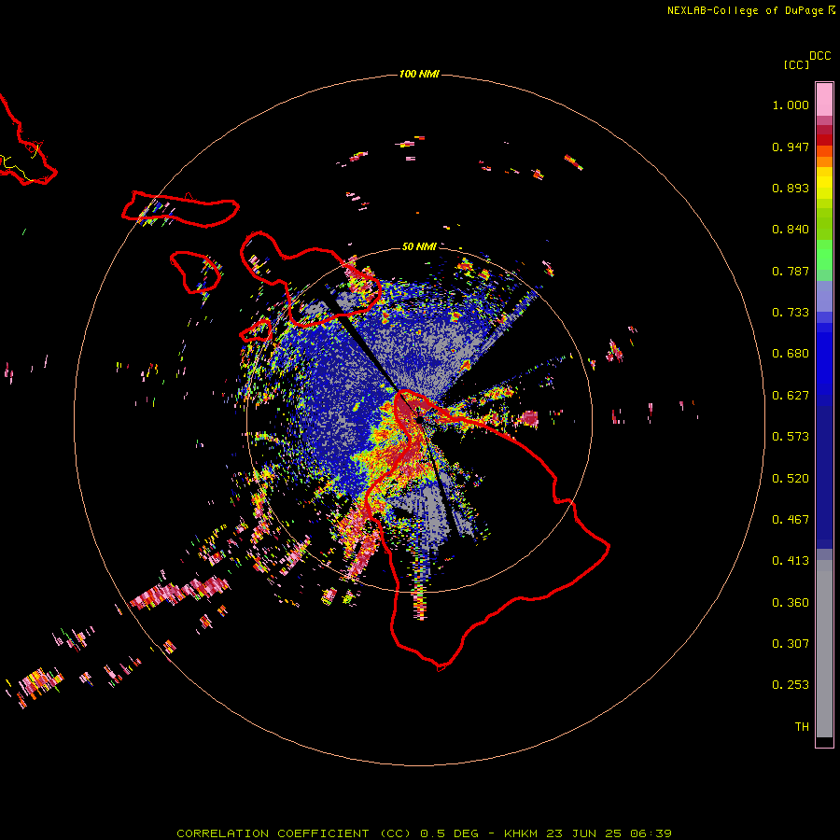840x840 pixels.
Task: Click the 0.360 legend value
Action: coord(791,603)
